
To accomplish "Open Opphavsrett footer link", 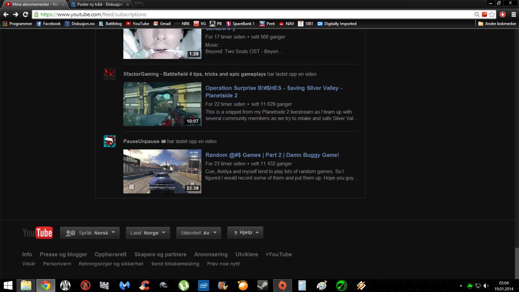I will coord(111,254).
